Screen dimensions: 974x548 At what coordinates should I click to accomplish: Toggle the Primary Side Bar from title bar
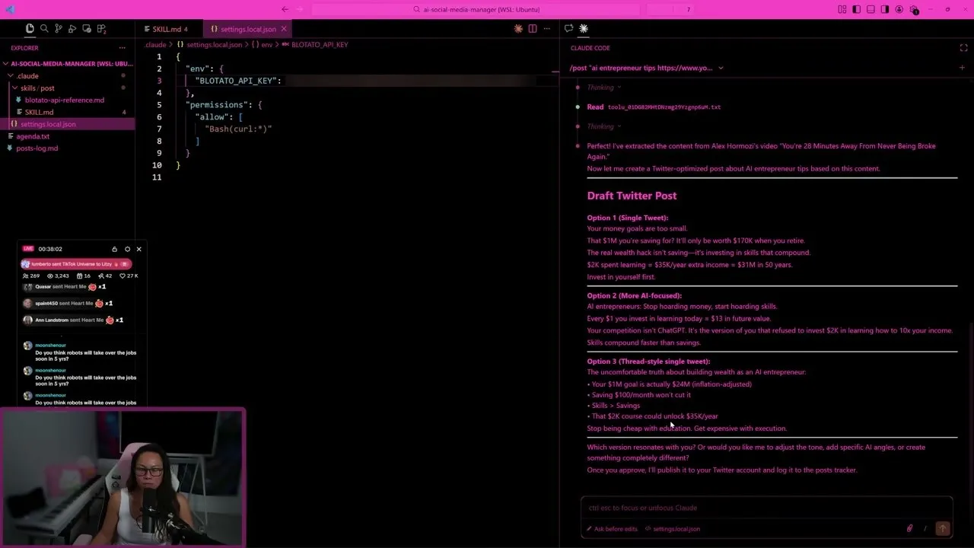(x=856, y=9)
